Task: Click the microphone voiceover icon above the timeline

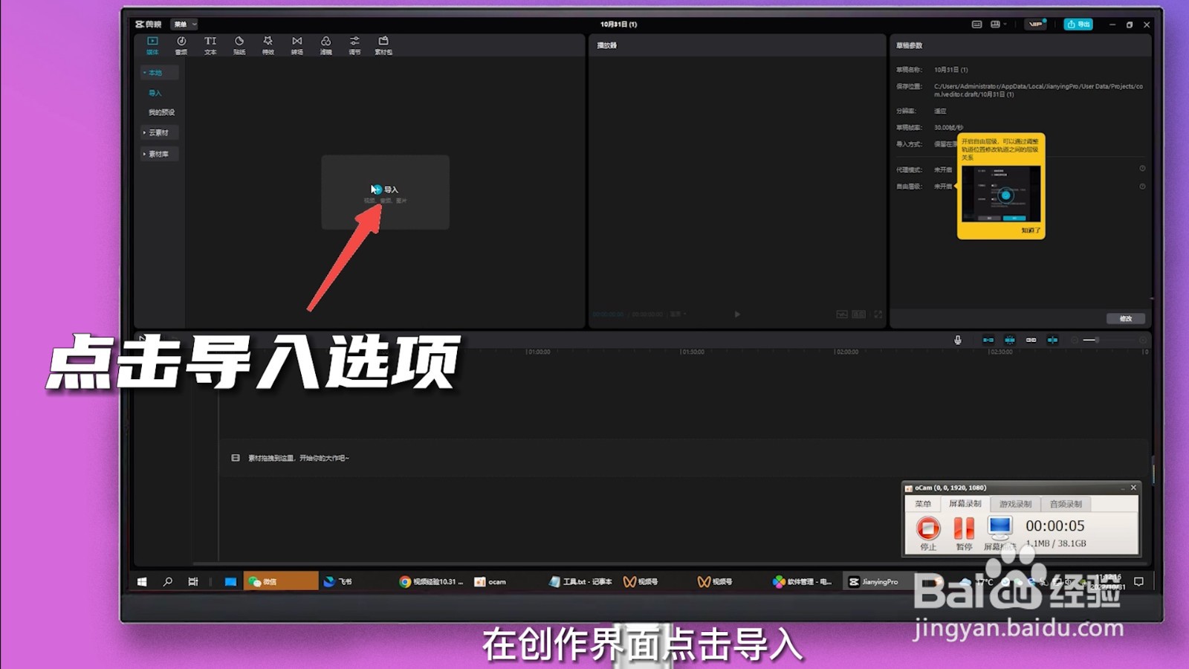Action: [957, 340]
